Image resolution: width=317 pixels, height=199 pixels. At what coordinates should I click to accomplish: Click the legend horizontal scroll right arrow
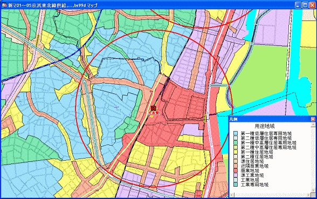tap(309, 195)
